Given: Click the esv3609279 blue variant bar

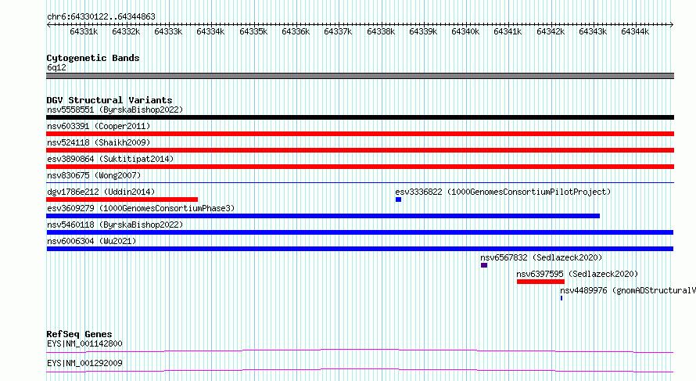Looking at the screenshot, I should [x=323, y=216].
